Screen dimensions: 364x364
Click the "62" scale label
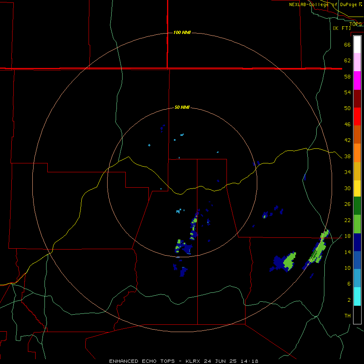pyautogui.click(x=347, y=60)
